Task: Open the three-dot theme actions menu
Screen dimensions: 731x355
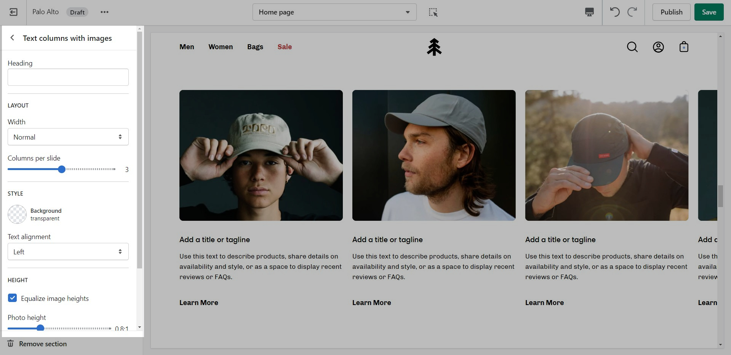Action: pos(104,12)
